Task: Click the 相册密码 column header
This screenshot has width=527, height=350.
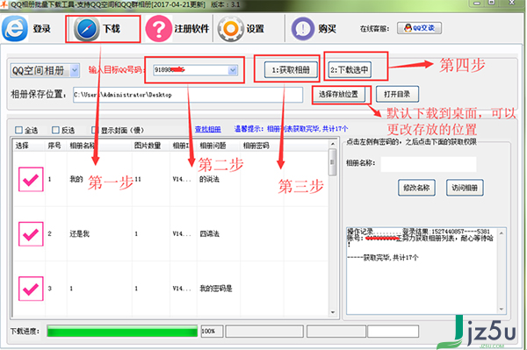Action: coord(256,146)
